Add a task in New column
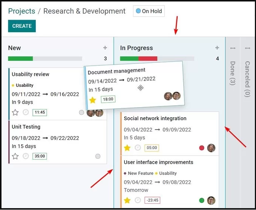The image size is (256, 210). pos(105,48)
